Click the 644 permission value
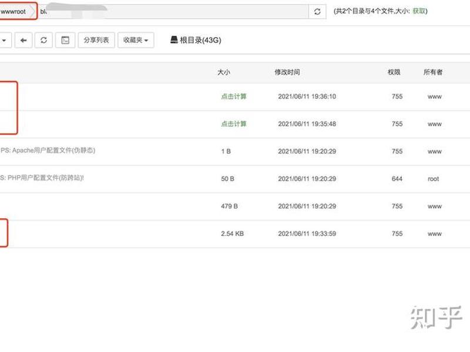Screen dimensions: 470x352 coord(397,179)
